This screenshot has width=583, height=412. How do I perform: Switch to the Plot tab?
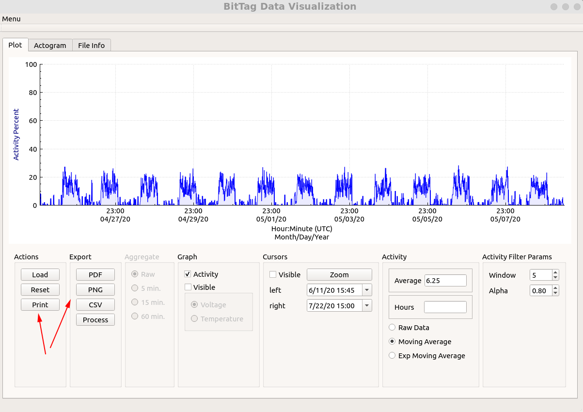pyautogui.click(x=15, y=45)
